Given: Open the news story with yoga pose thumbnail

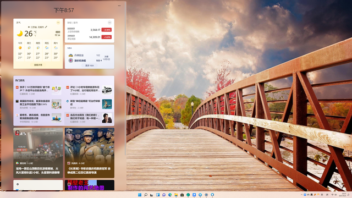Looking at the screenshot, I should [89, 104].
